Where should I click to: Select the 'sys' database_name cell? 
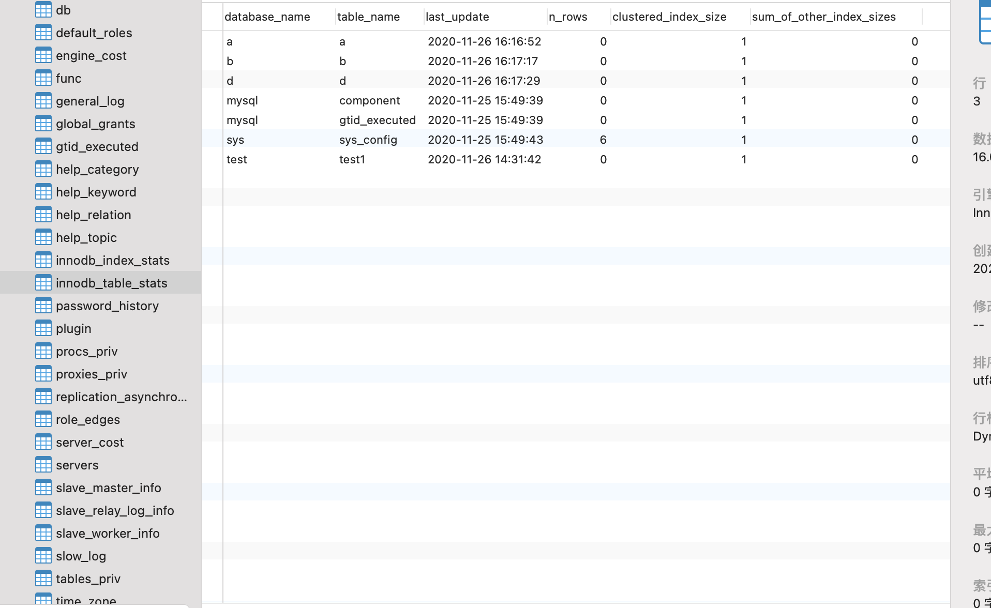click(235, 140)
